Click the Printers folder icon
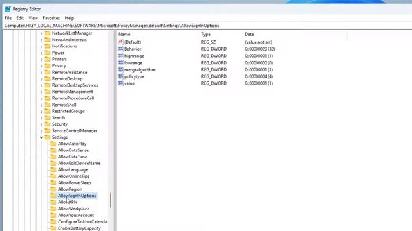Screen dimensions: 412x231 click(48, 59)
